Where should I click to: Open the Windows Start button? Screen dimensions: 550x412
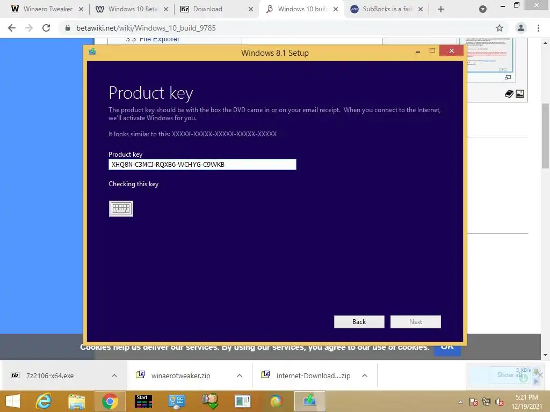13,401
